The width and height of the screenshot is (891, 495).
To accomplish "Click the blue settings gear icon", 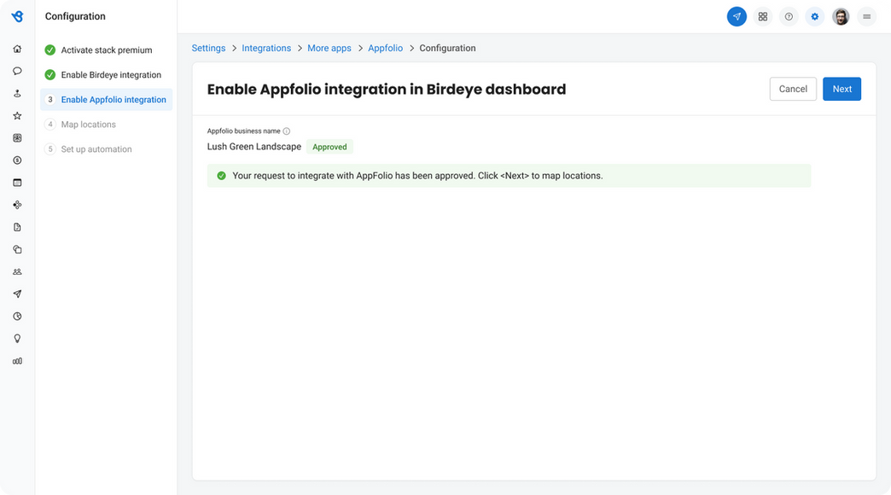I will click(x=815, y=16).
